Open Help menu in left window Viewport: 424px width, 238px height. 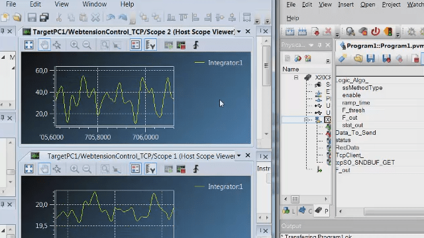pyautogui.click(x=127, y=5)
